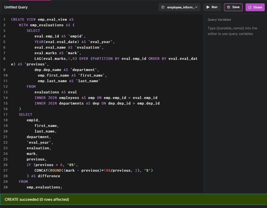Click line number 12 in gutter
The height and width of the screenshot is (208, 267).
tap(6, 86)
